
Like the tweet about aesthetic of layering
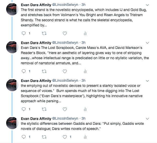(x=65, y=71)
